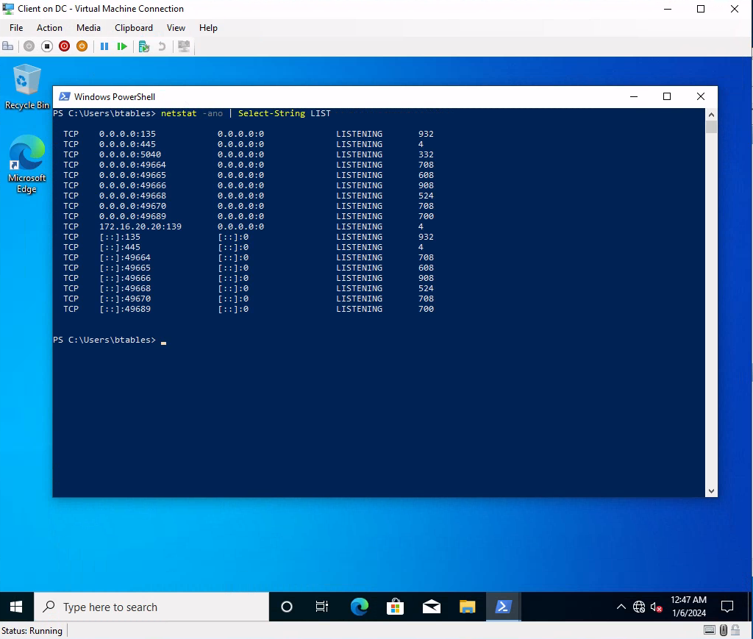Viewport: 753px width, 639px height.
Task: Toggle the Enhanced Session toolbar icon
Action: pyautogui.click(x=184, y=46)
